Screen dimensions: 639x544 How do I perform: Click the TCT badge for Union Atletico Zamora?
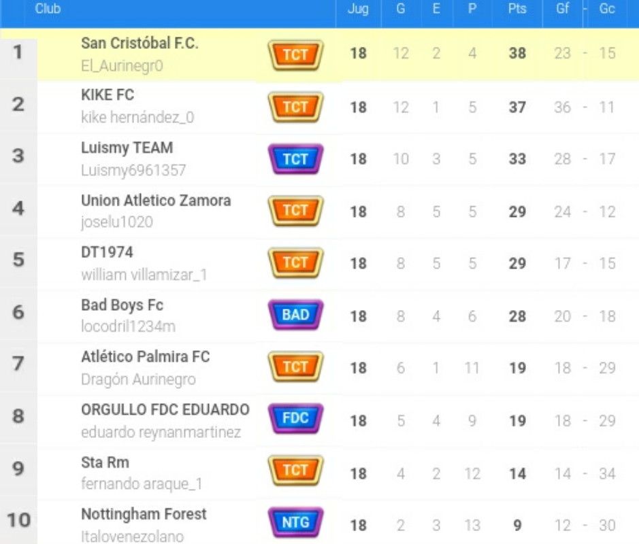click(295, 211)
